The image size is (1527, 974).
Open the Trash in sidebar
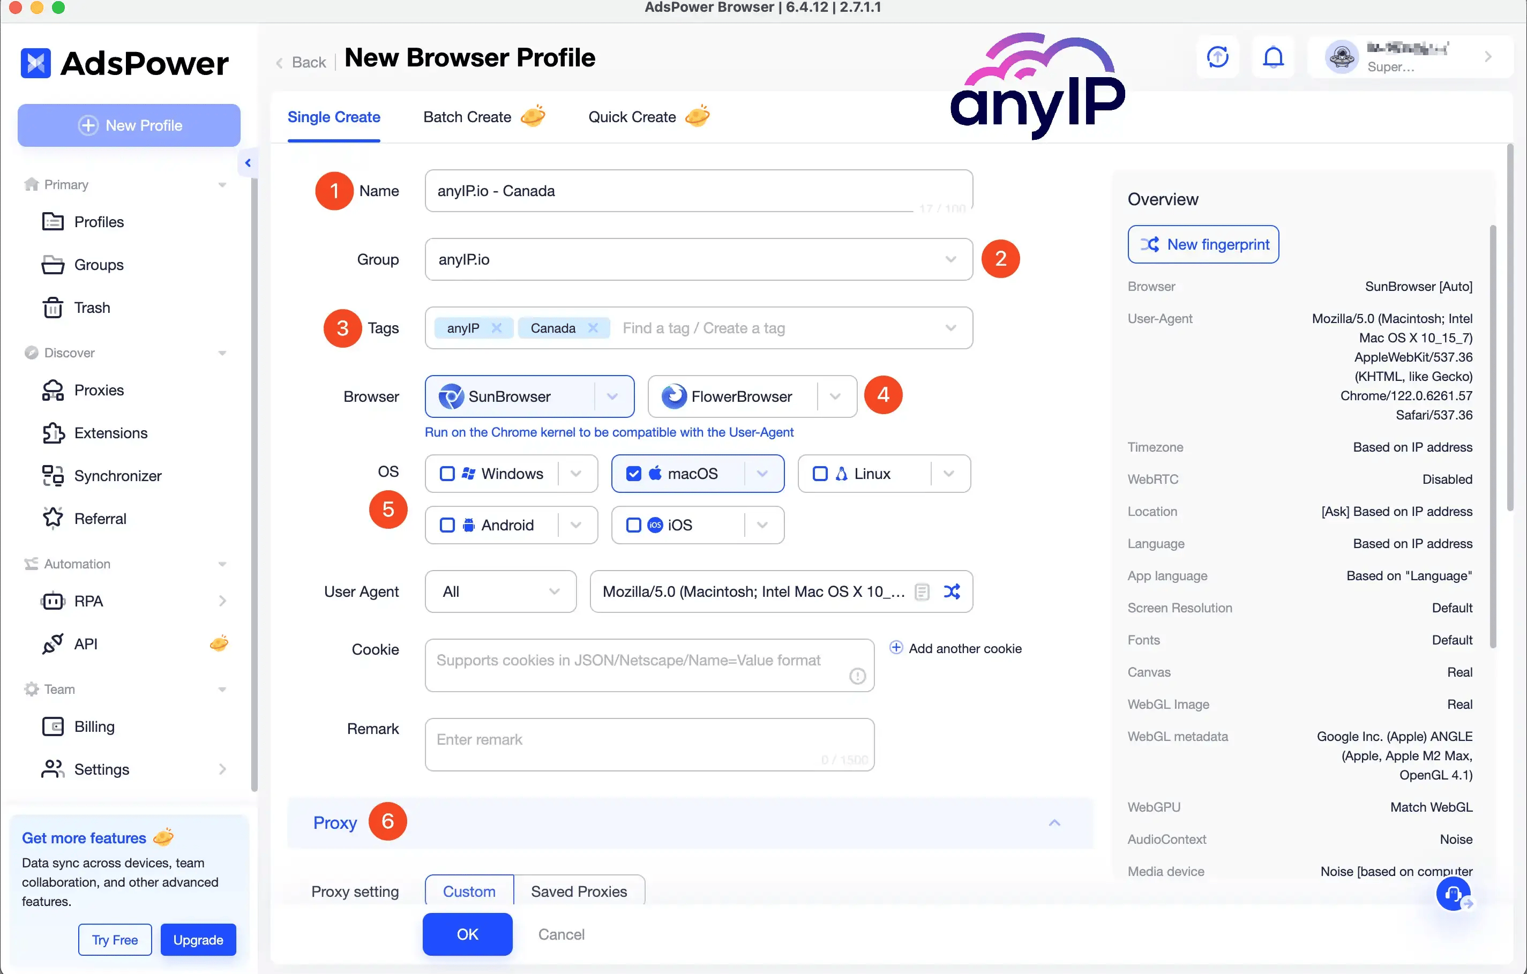click(76, 308)
